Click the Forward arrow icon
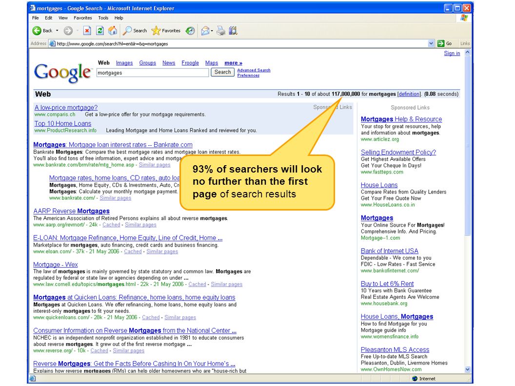The image size is (515, 386). pos(68,31)
